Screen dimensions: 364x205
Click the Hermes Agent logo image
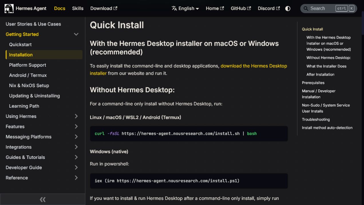(9, 8)
